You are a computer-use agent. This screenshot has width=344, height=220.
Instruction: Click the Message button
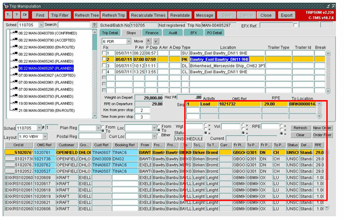pyautogui.click(x=205, y=15)
